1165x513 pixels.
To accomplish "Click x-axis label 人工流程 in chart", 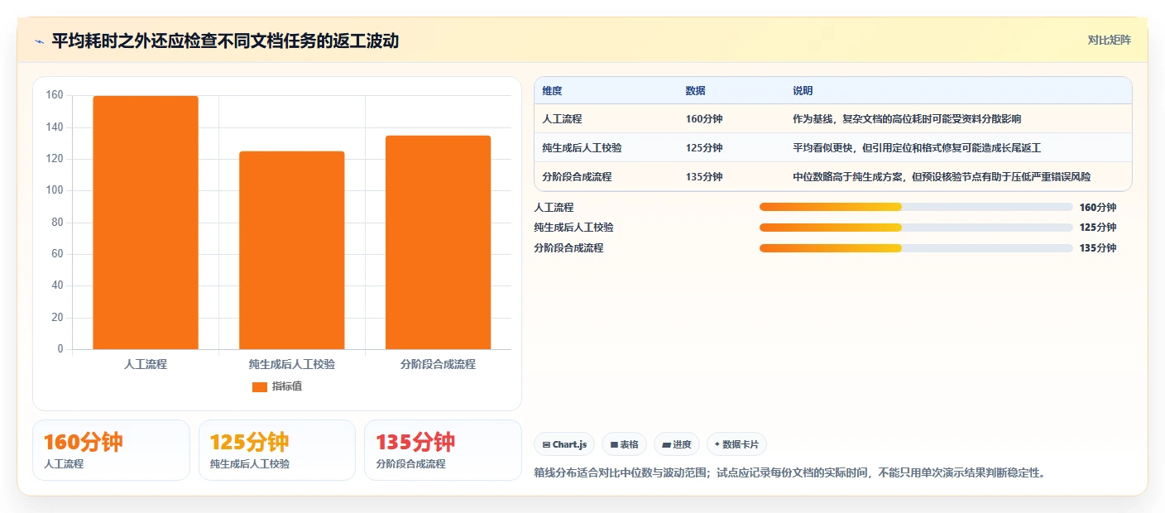I will click(146, 364).
